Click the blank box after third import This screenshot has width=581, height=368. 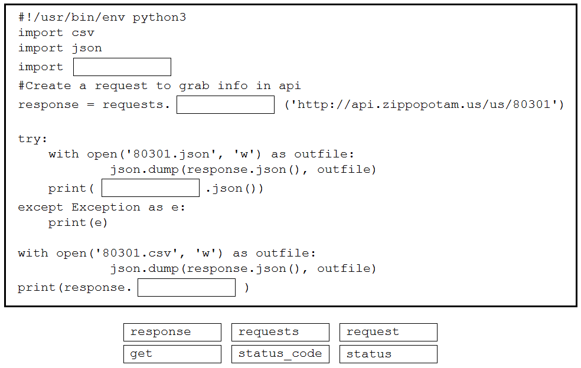click(122, 67)
